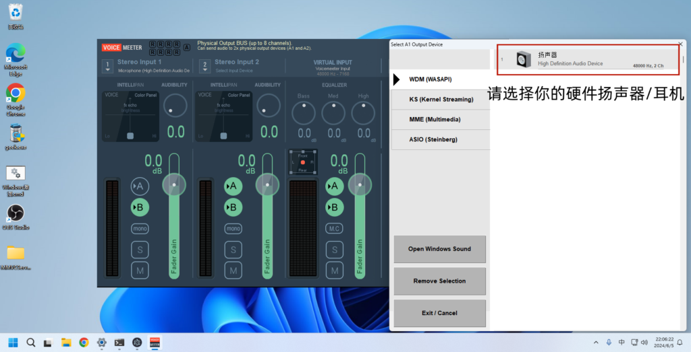Image resolution: width=691 pixels, height=352 pixels.
Task: Click "Select Input Device" under Stereo Input 2
Action: point(234,71)
